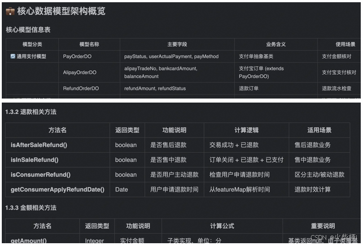363x245 pixels.
Task: Select the 核心模型信息表 subtitle
Action: [28, 30]
